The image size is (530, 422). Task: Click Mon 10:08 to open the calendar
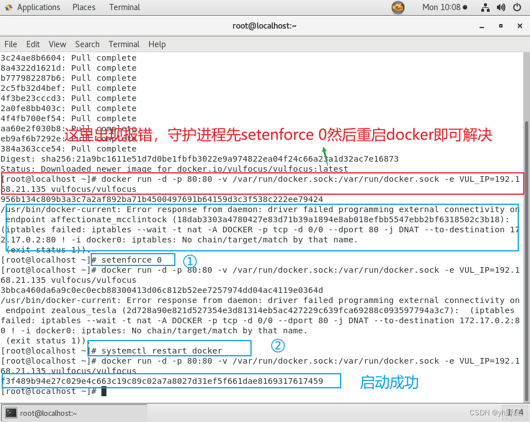[444, 7]
